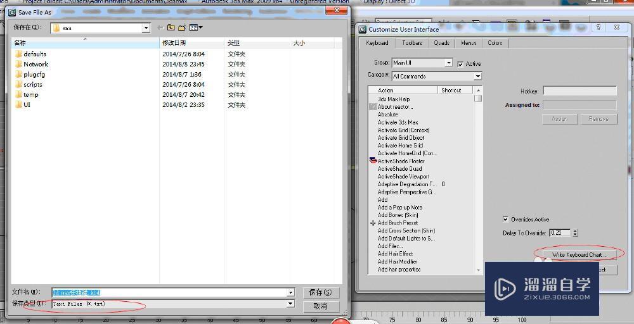This screenshot has width=634, height=324.
Task: Select 'Activate Home Grid' action
Action: point(400,146)
